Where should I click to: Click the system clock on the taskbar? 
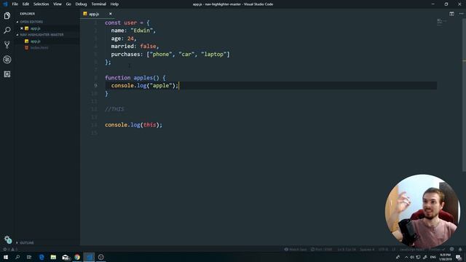(445, 257)
